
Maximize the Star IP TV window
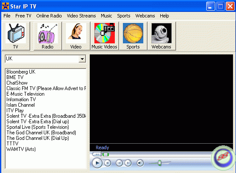220,6
